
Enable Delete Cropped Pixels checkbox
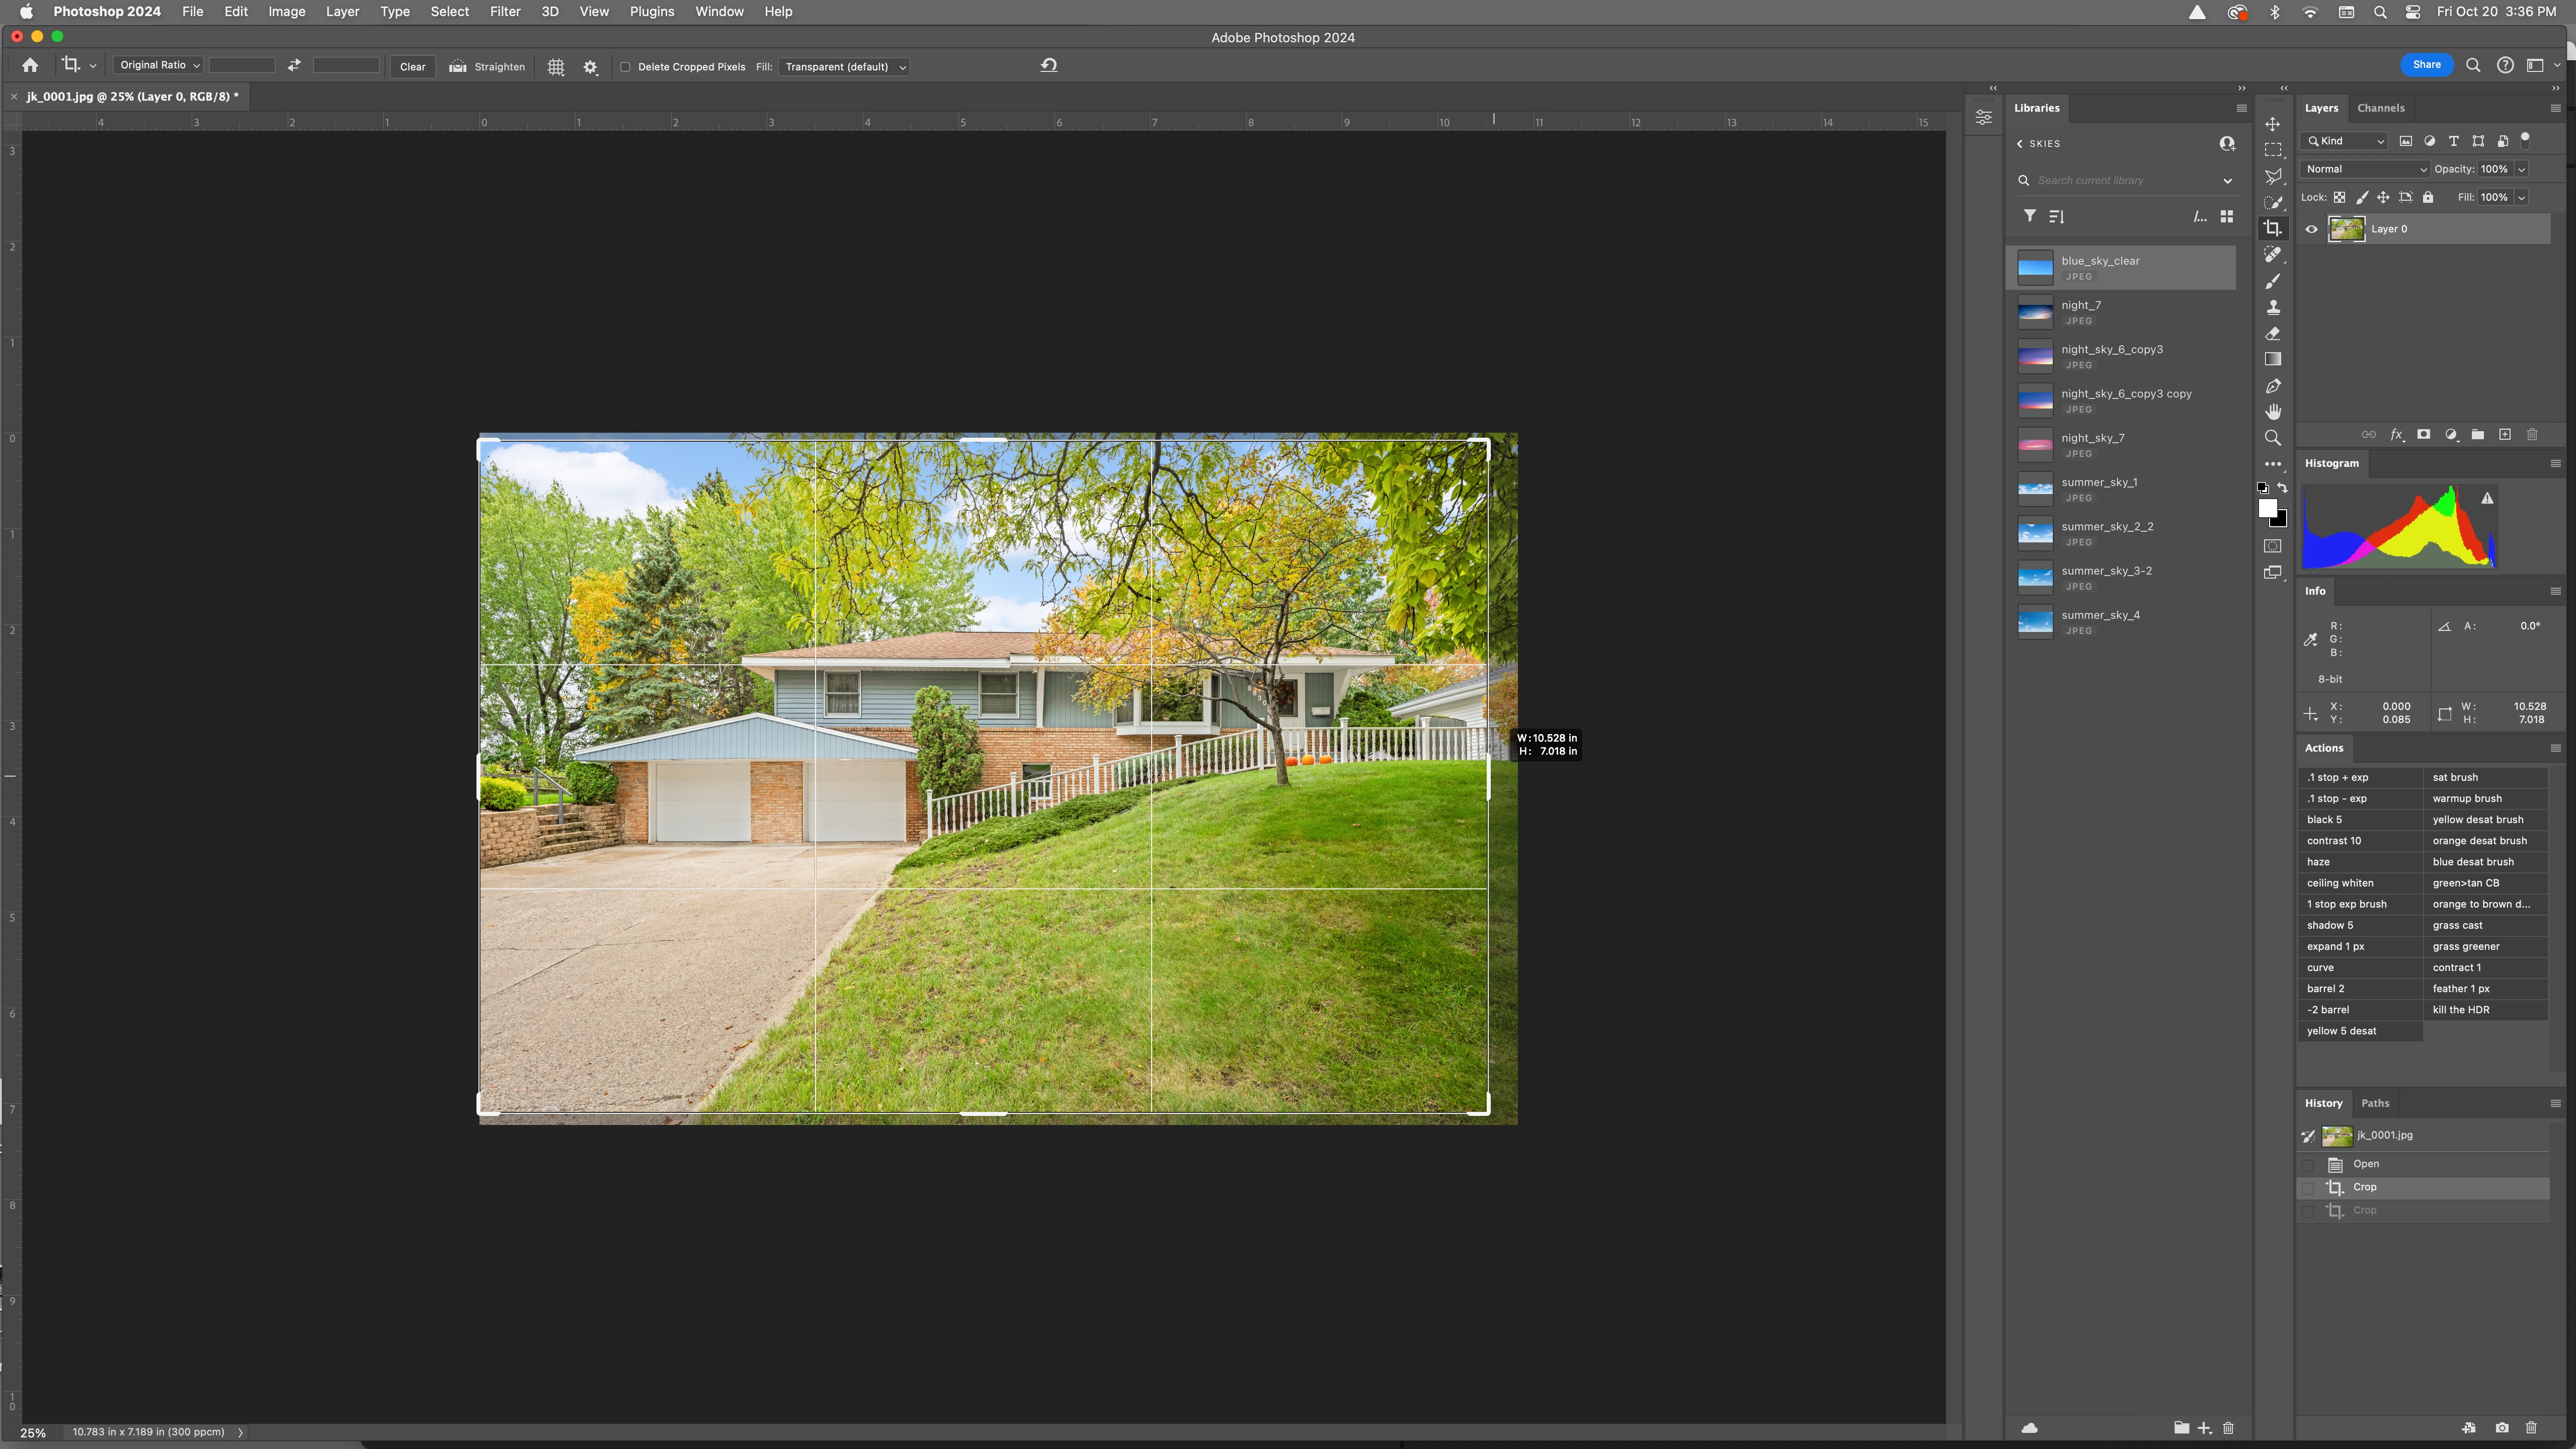[626, 67]
